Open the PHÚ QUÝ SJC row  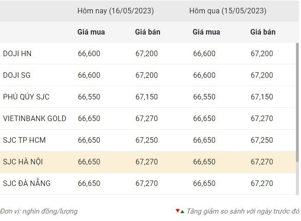tap(26, 97)
